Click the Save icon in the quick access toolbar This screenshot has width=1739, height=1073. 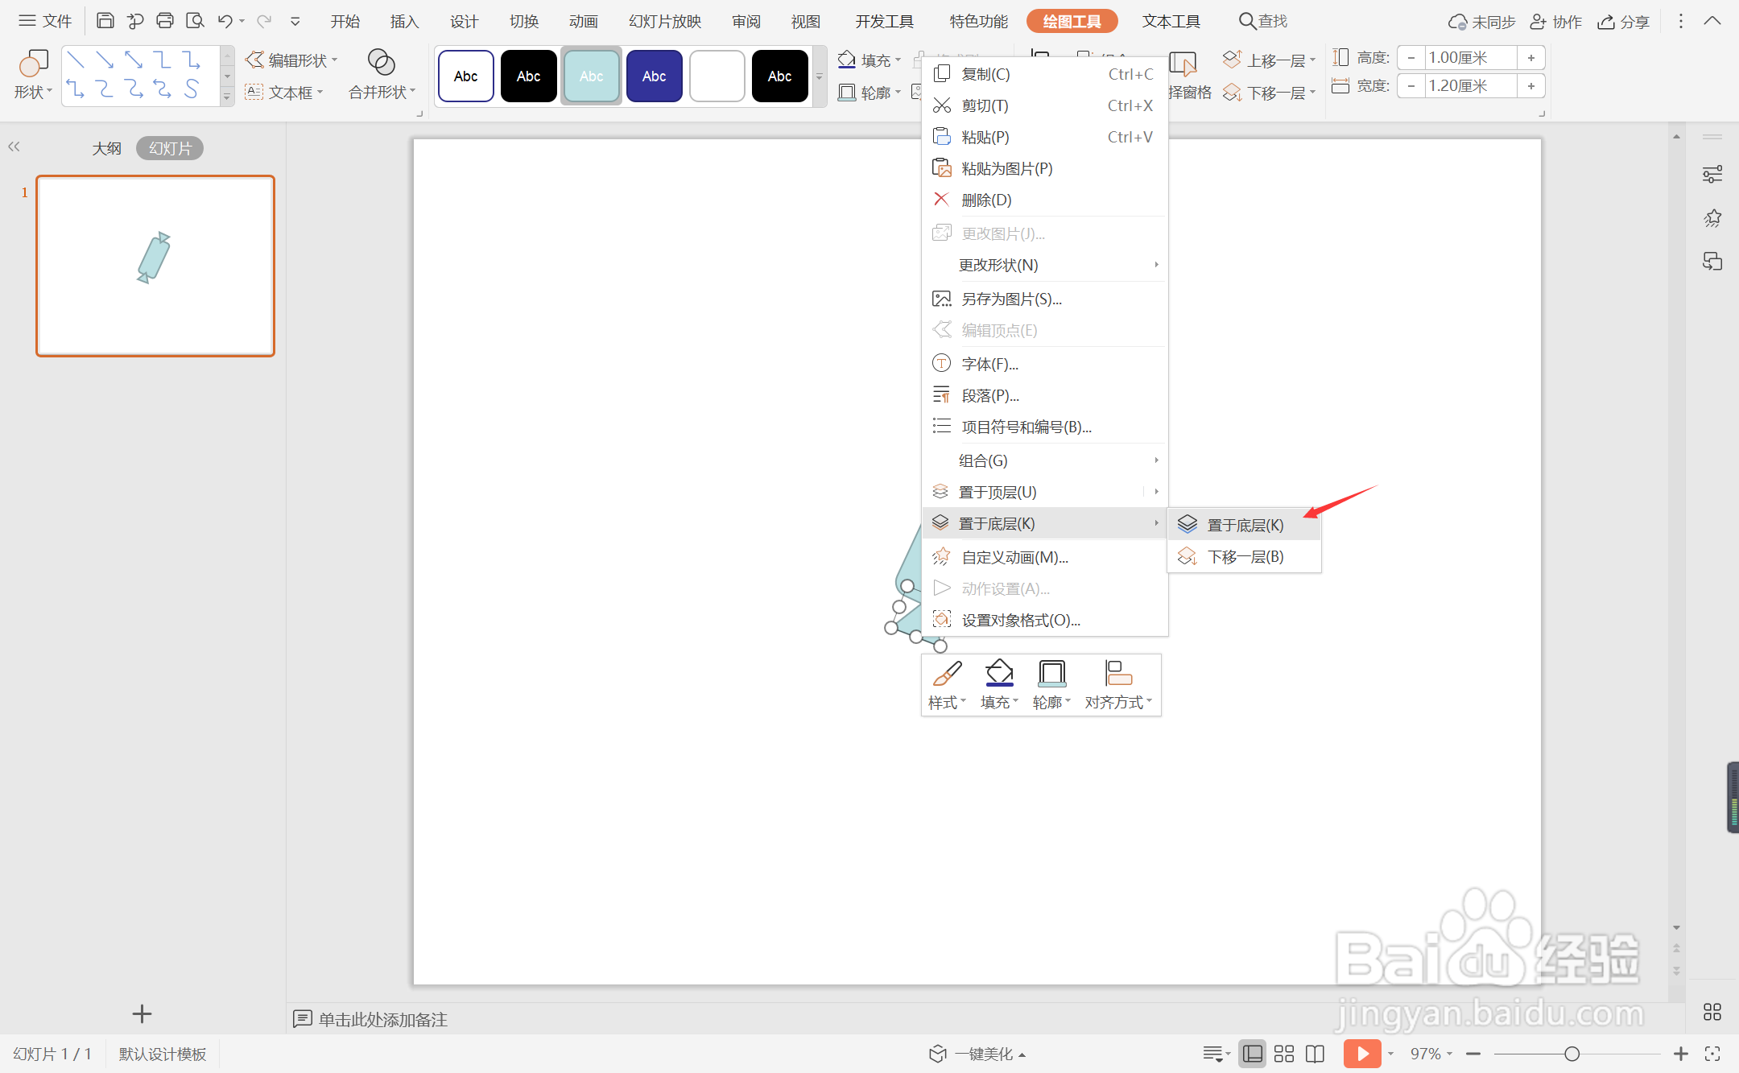coord(105,21)
